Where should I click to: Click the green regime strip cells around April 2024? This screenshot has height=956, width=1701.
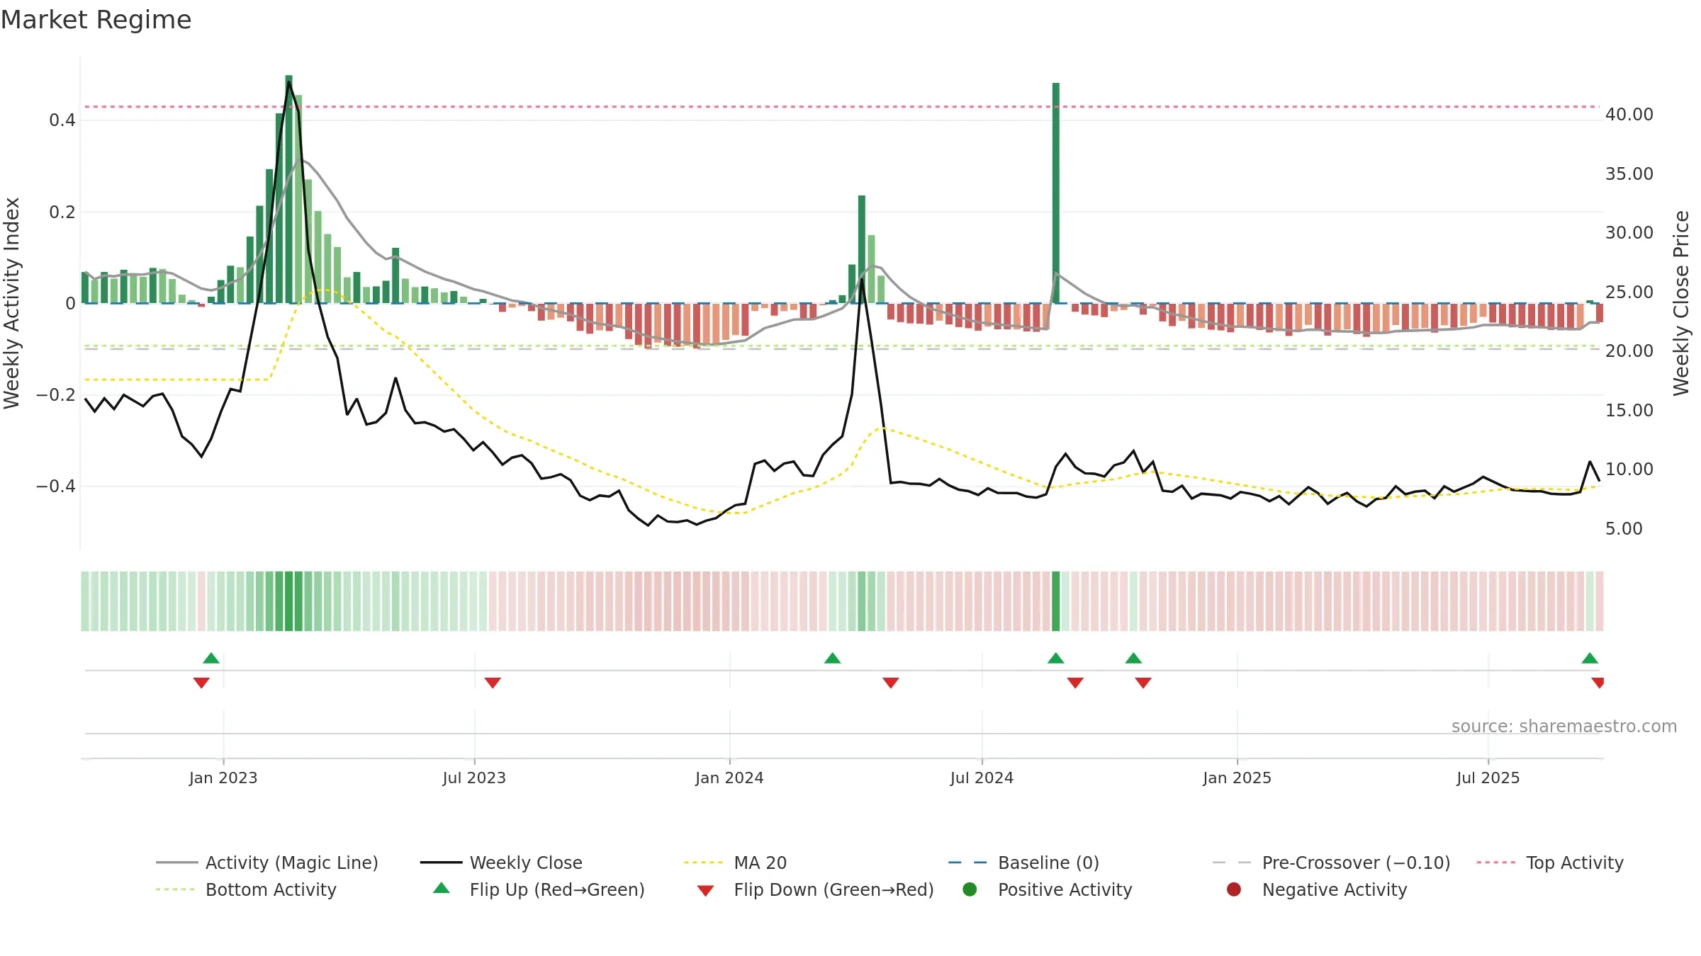pyautogui.click(x=857, y=601)
